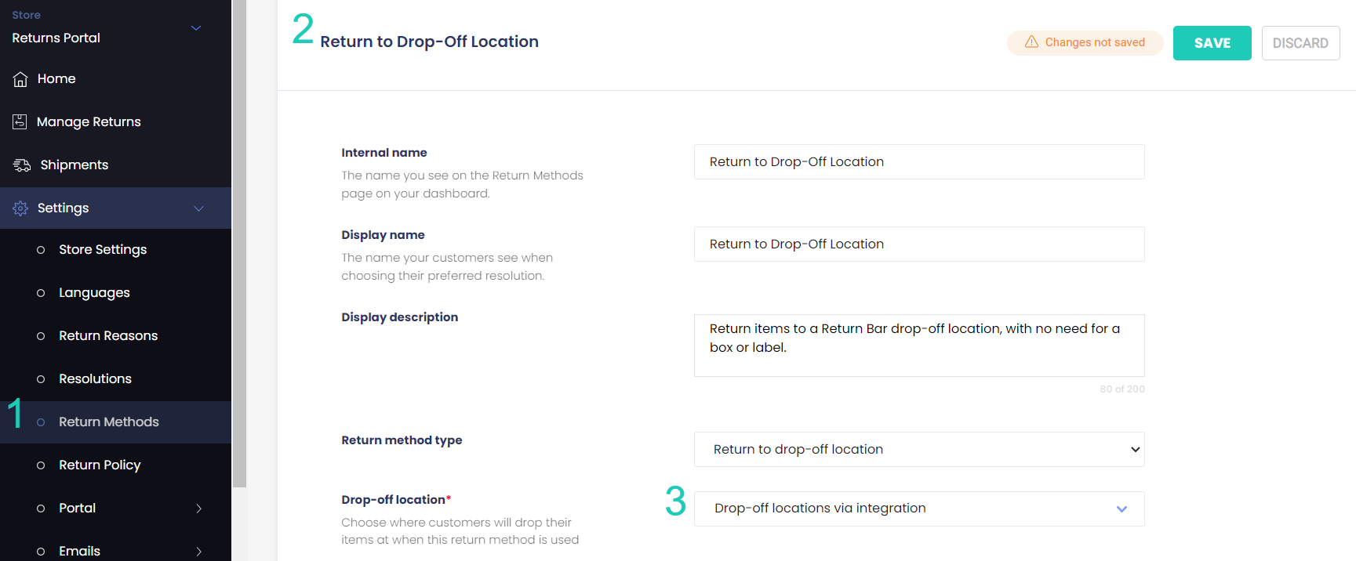Expand the Portal submenu arrow
The height and width of the screenshot is (561, 1356).
pos(199,509)
